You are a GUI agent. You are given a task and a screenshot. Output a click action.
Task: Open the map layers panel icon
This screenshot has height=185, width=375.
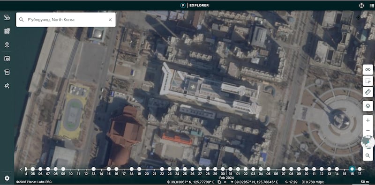pyautogui.click(x=368, y=106)
